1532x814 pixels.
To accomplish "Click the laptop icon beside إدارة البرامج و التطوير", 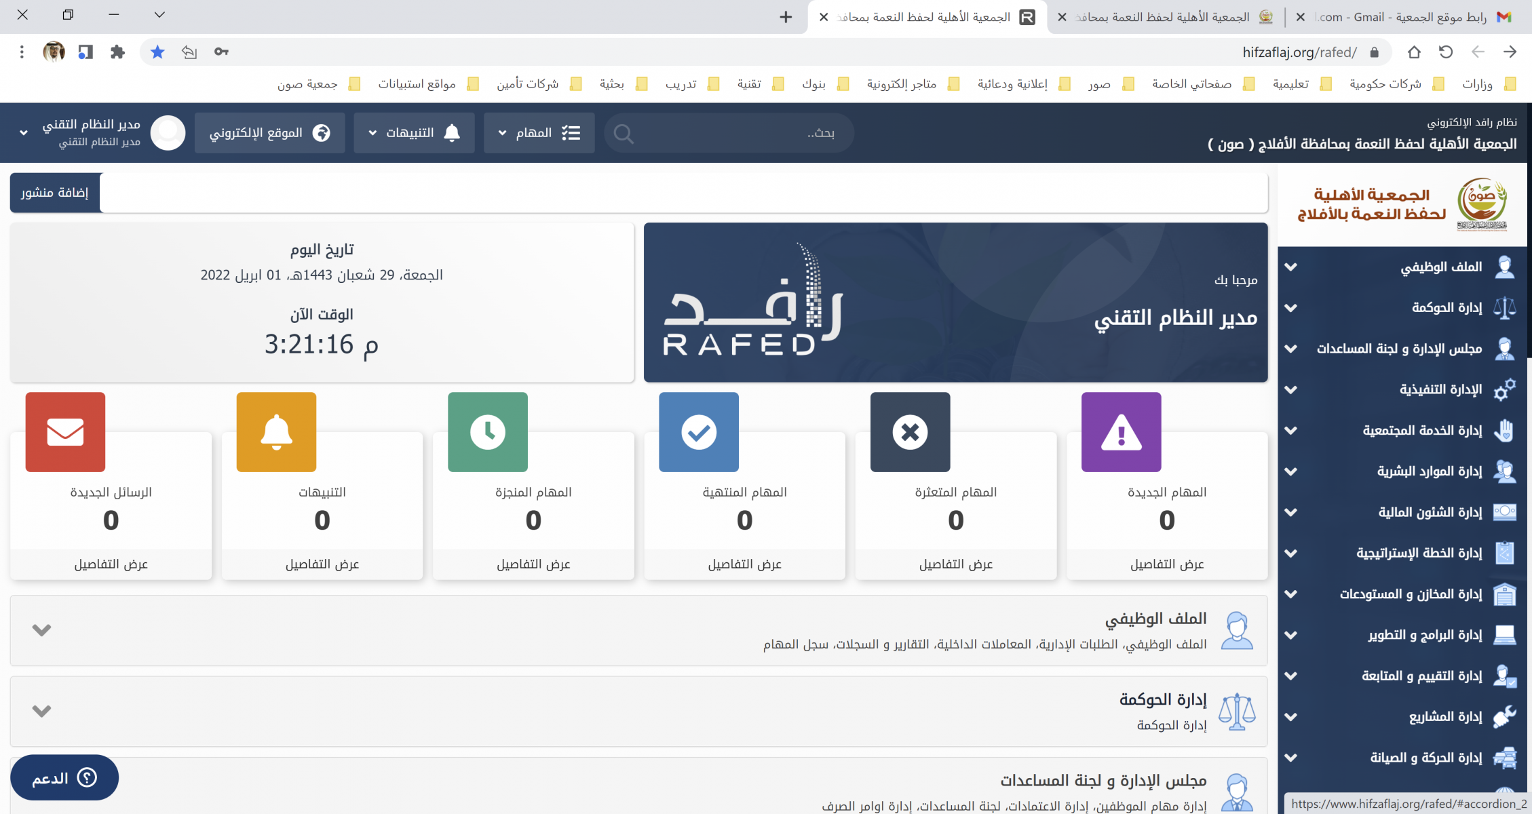I will pyautogui.click(x=1504, y=635).
